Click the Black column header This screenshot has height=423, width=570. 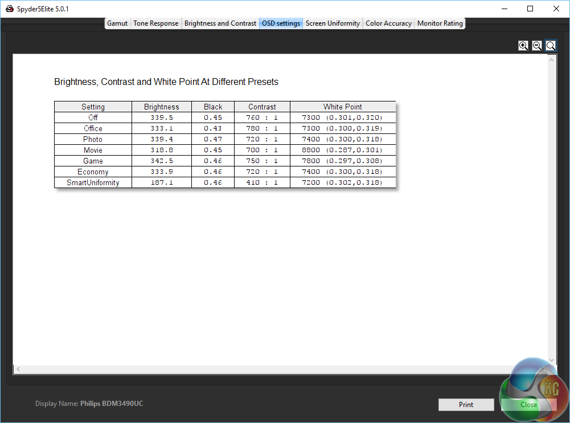pyautogui.click(x=213, y=107)
